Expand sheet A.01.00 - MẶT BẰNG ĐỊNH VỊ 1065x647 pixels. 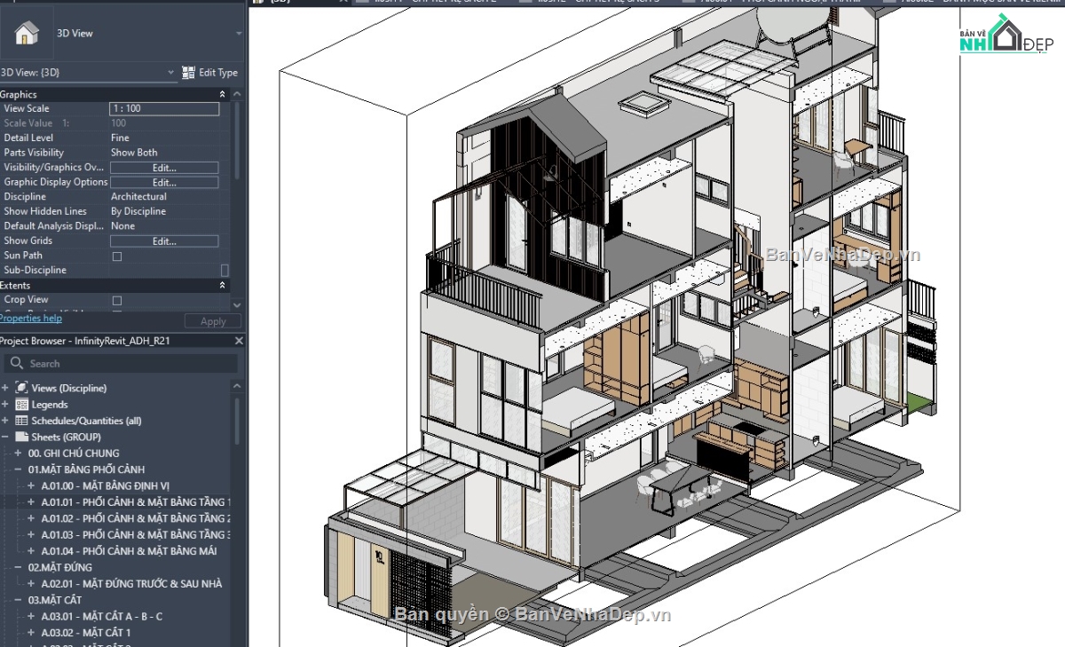[x=31, y=485]
